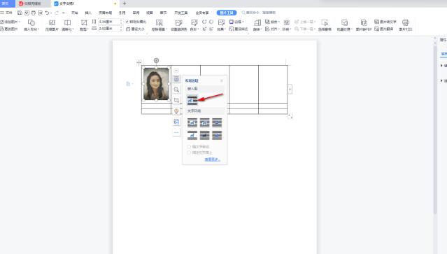Select the behind-text wrapping option
Viewport: 447px width, 254px height.
pyautogui.click(x=204, y=135)
